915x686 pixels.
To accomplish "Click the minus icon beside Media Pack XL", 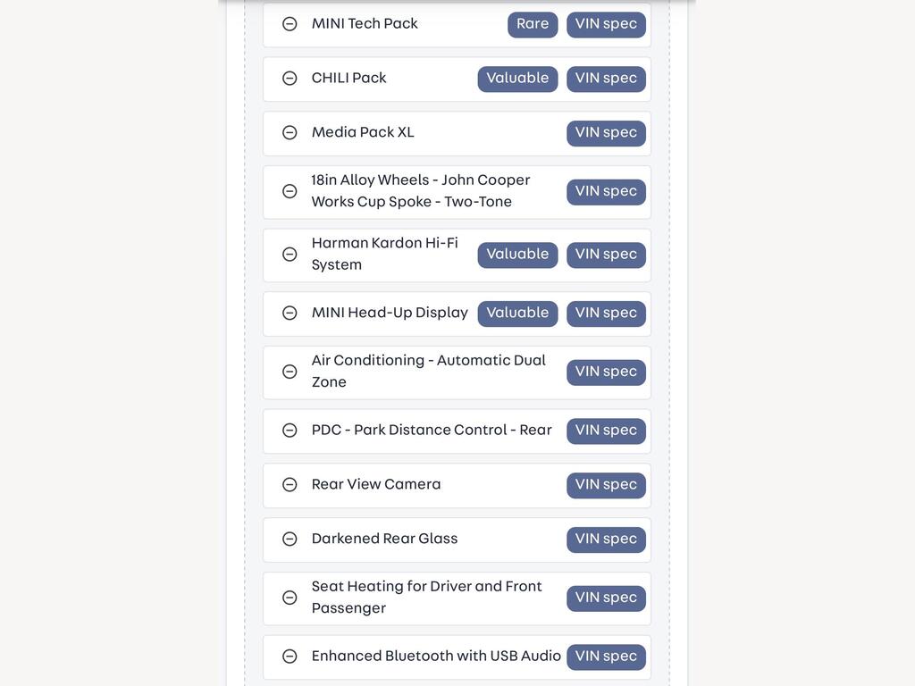I will [x=290, y=132].
